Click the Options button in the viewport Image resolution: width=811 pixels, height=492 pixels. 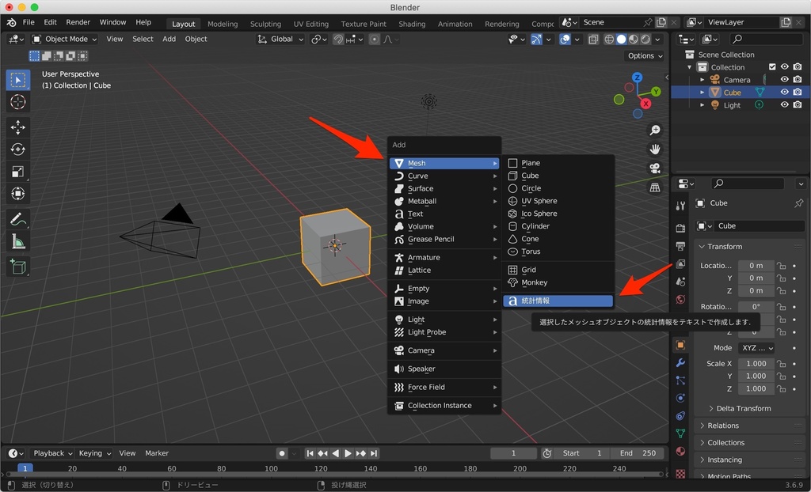coord(643,55)
